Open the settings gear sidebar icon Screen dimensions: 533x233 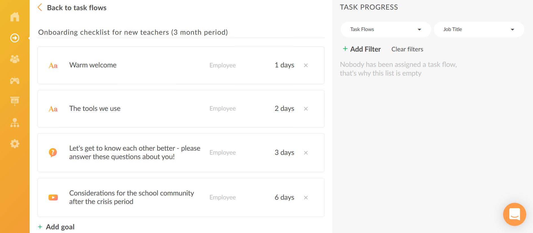pos(15,144)
